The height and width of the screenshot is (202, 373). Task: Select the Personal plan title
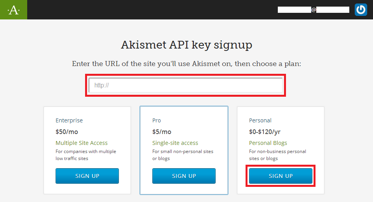(x=260, y=120)
